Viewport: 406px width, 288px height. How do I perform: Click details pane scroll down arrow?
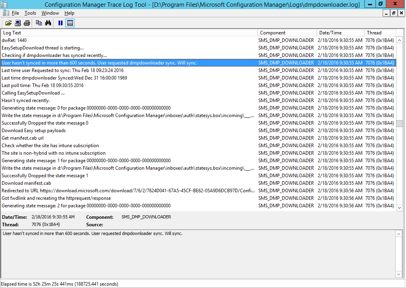click(x=399, y=274)
